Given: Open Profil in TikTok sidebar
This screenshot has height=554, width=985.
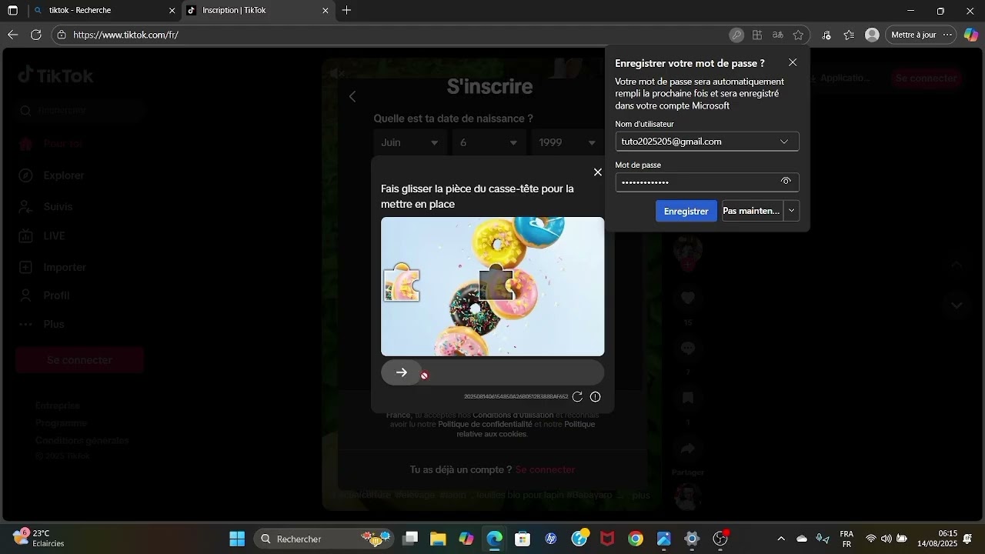Looking at the screenshot, I should coord(44,295).
